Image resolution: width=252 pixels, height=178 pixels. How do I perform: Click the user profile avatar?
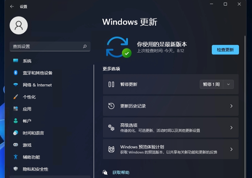[x=18, y=25]
